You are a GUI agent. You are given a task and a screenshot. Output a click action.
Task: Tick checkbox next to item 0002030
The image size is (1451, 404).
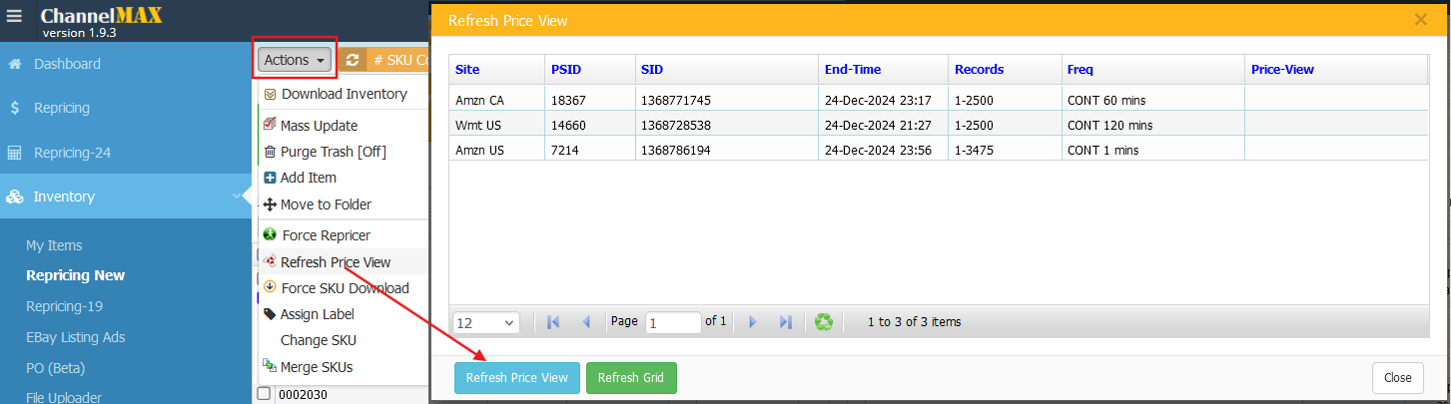pyautogui.click(x=264, y=394)
